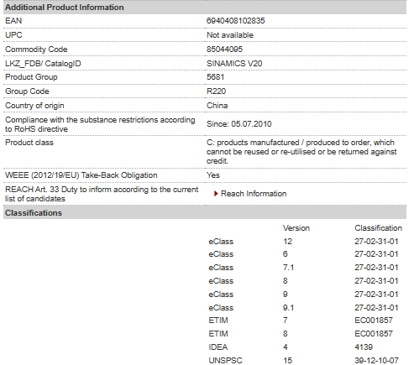Click the Compliance with RoHS directive label
Image resolution: width=414 pixels, height=365 pixels.
click(100, 124)
